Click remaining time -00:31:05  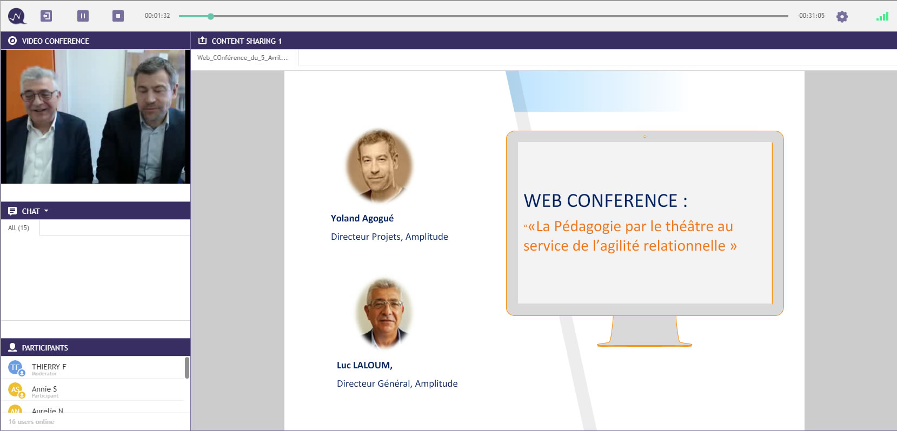click(810, 16)
